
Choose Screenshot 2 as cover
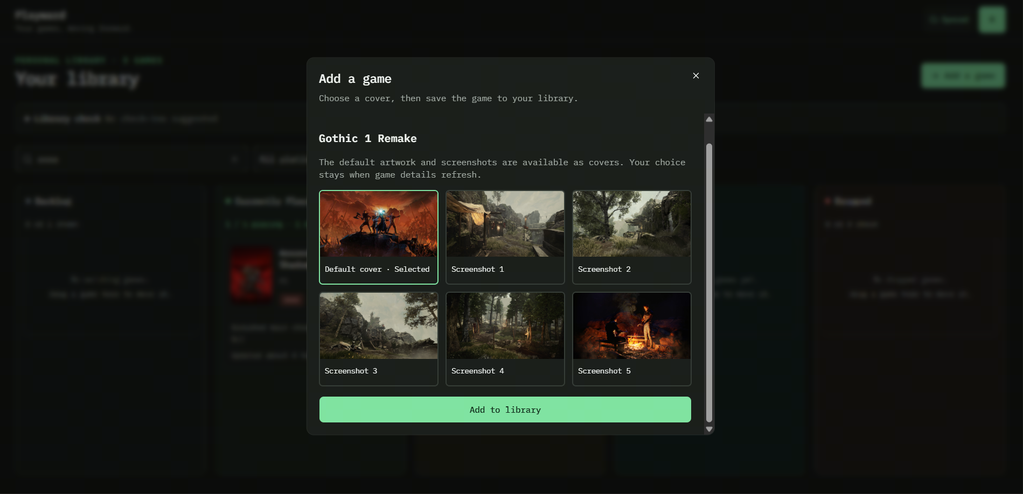tap(632, 237)
